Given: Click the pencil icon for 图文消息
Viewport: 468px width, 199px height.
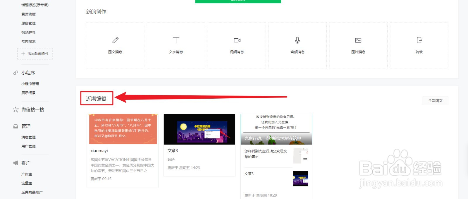Looking at the screenshot, I should 115,40.
